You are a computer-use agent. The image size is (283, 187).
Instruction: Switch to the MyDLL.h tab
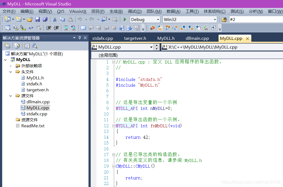[x=166, y=38]
